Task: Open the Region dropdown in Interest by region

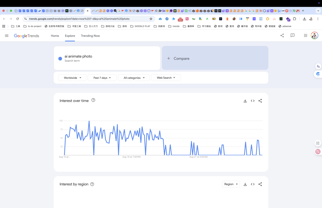Action: [231, 184]
